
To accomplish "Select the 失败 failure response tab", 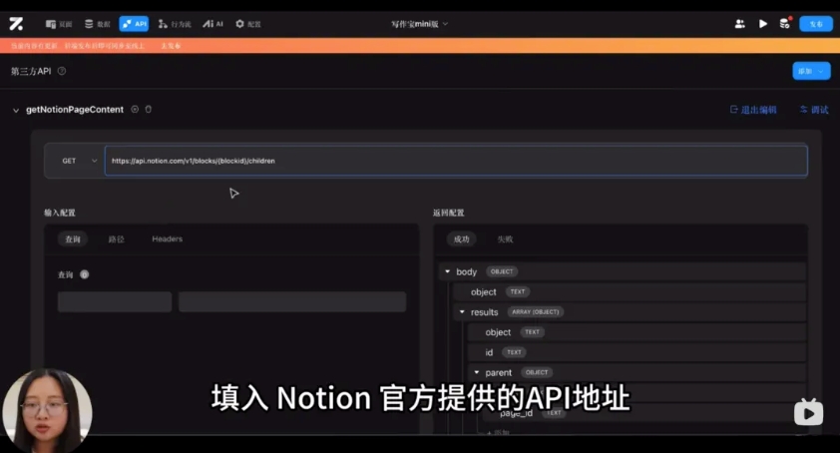I will (x=505, y=239).
